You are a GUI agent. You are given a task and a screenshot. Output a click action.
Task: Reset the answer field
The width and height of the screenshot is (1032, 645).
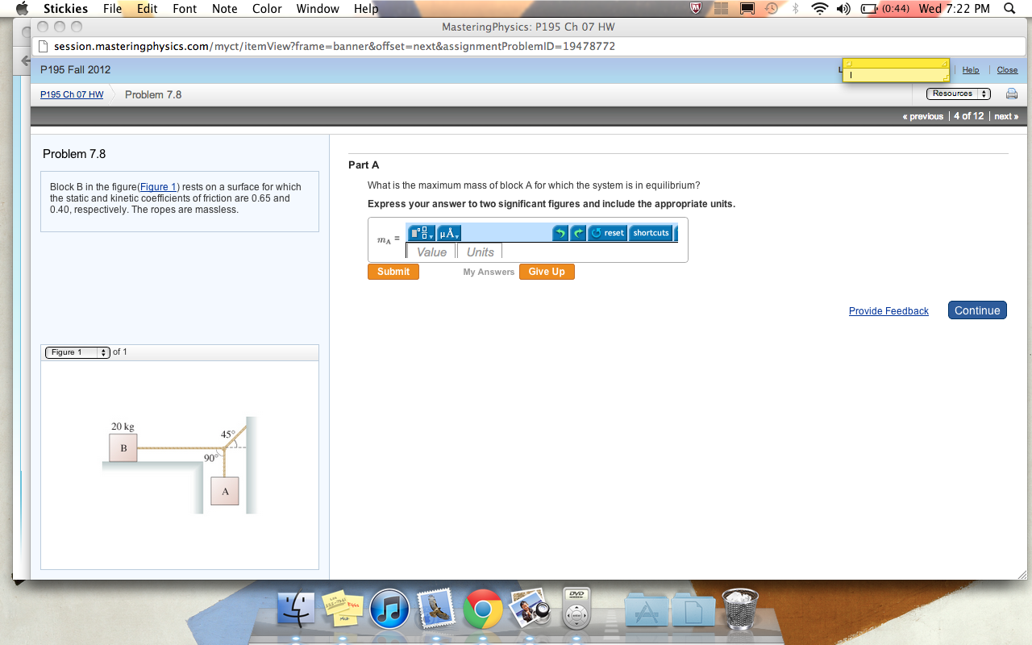point(607,233)
